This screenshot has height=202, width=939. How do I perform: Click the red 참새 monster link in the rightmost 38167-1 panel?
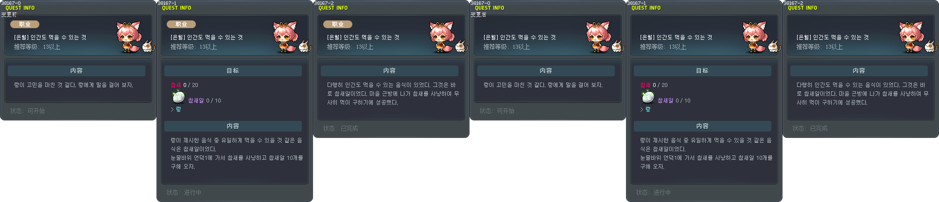click(x=645, y=85)
